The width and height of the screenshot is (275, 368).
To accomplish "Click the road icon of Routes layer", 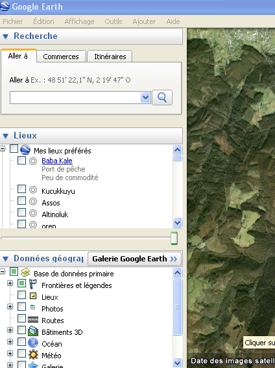I will pos(33,320).
